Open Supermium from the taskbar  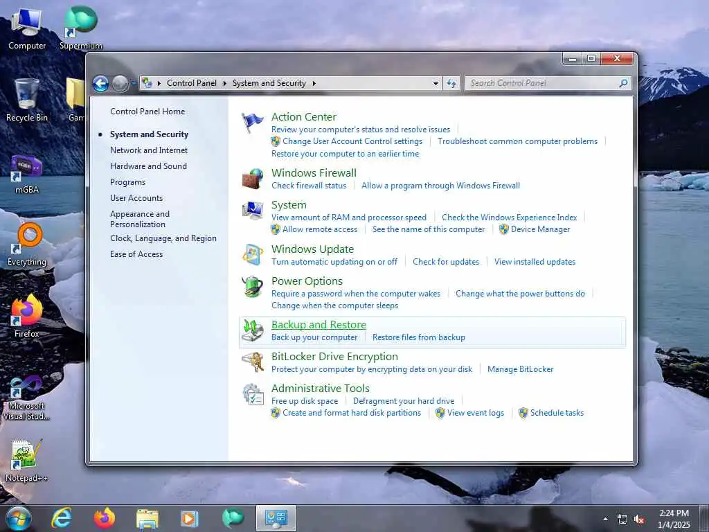233,518
